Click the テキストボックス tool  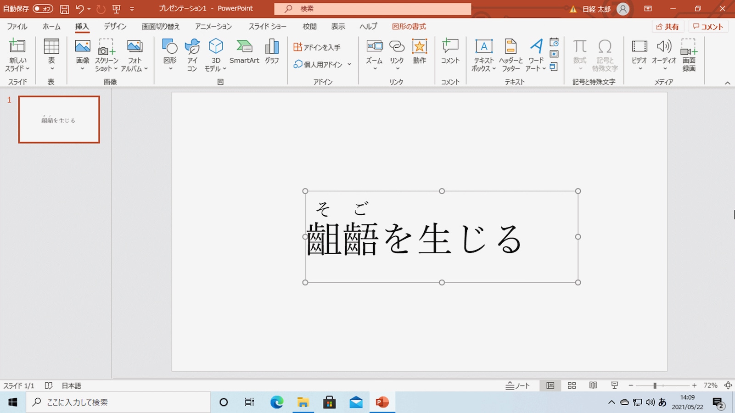tap(483, 55)
